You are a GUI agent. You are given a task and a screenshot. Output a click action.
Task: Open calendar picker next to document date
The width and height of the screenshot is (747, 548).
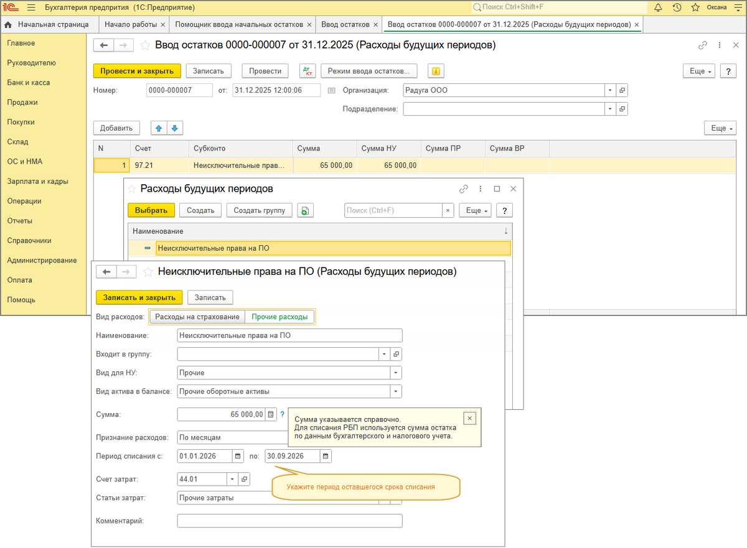coord(332,90)
